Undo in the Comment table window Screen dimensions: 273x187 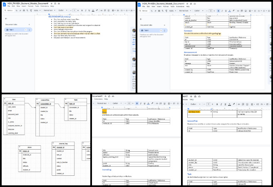tap(151, 11)
